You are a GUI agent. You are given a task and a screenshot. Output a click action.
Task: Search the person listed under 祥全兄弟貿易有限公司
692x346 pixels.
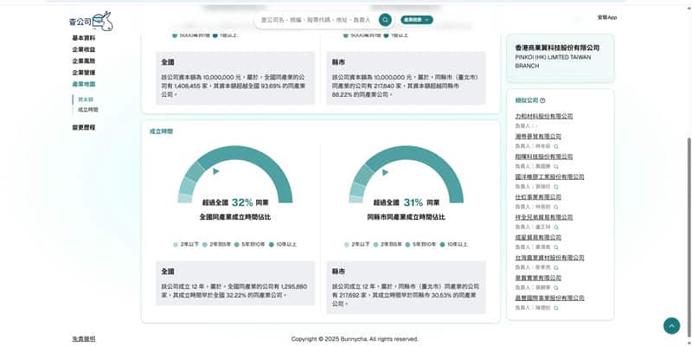point(556,227)
